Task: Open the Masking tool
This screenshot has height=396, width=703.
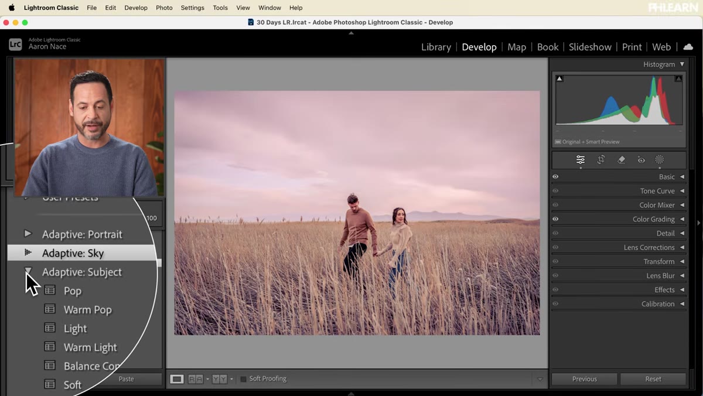Action: point(660,160)
